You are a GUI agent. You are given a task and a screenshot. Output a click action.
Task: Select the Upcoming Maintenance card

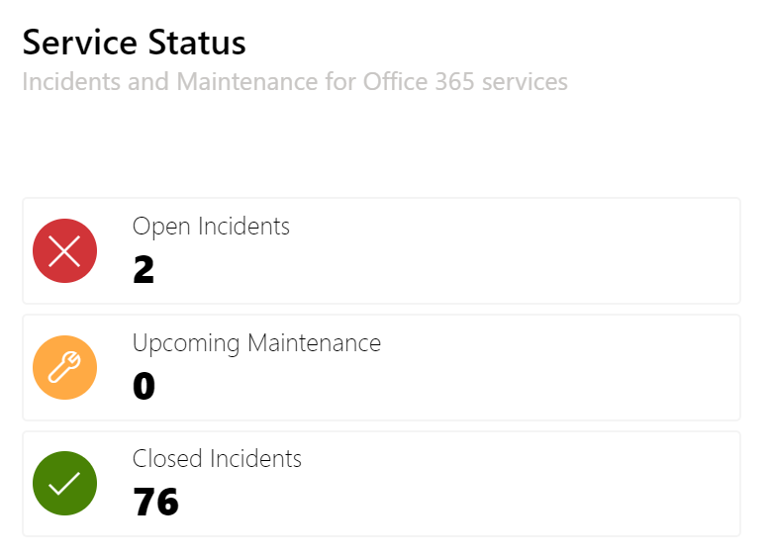pos(382,368)
